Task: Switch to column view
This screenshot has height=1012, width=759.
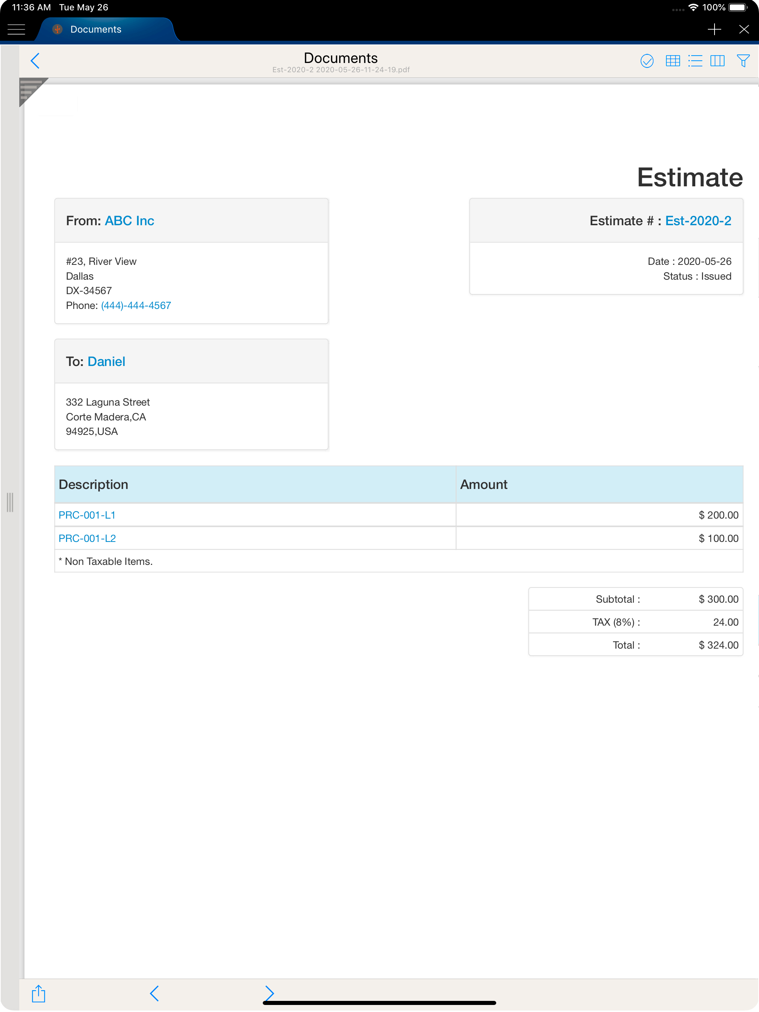Action: [717, 61]
